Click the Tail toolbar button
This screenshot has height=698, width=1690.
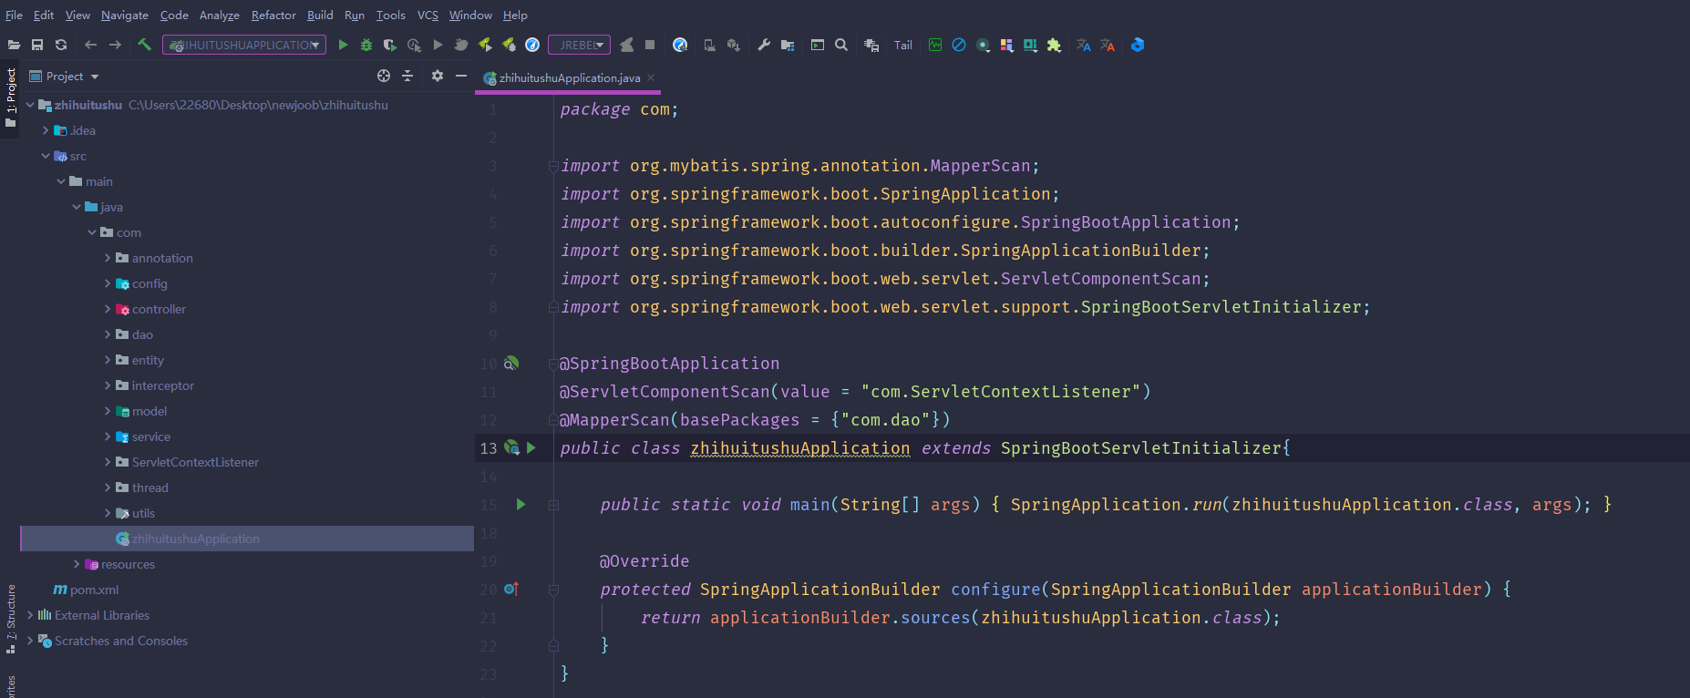click(903, 45)
